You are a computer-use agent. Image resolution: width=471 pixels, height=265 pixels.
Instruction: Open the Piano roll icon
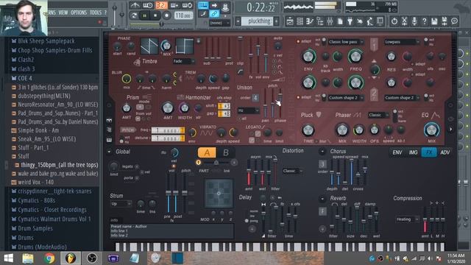click(310, 21)
